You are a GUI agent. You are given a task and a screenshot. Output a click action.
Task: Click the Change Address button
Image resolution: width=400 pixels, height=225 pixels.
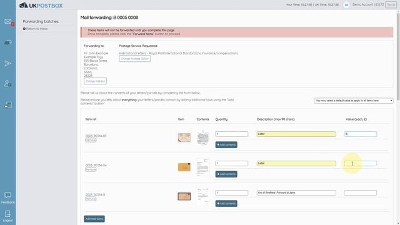pyautogui.click(x=95, y=81)
